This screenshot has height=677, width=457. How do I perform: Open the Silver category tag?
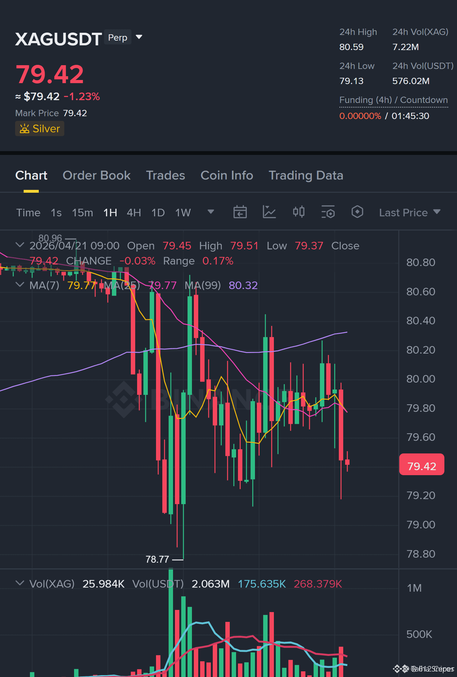click(40, 128)
